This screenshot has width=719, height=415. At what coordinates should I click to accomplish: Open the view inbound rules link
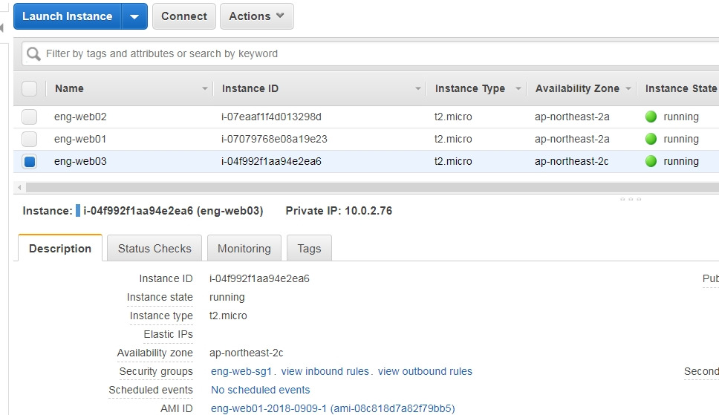325,371
